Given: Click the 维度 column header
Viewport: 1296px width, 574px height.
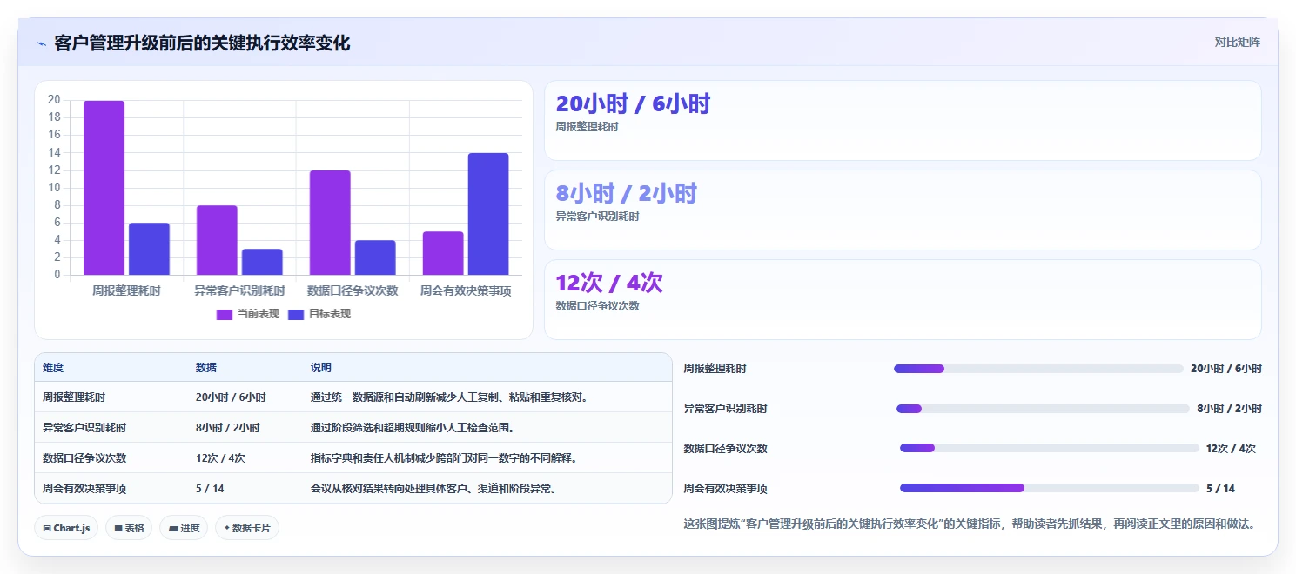Looking at the screenshot, I should [x=53, y=368].
